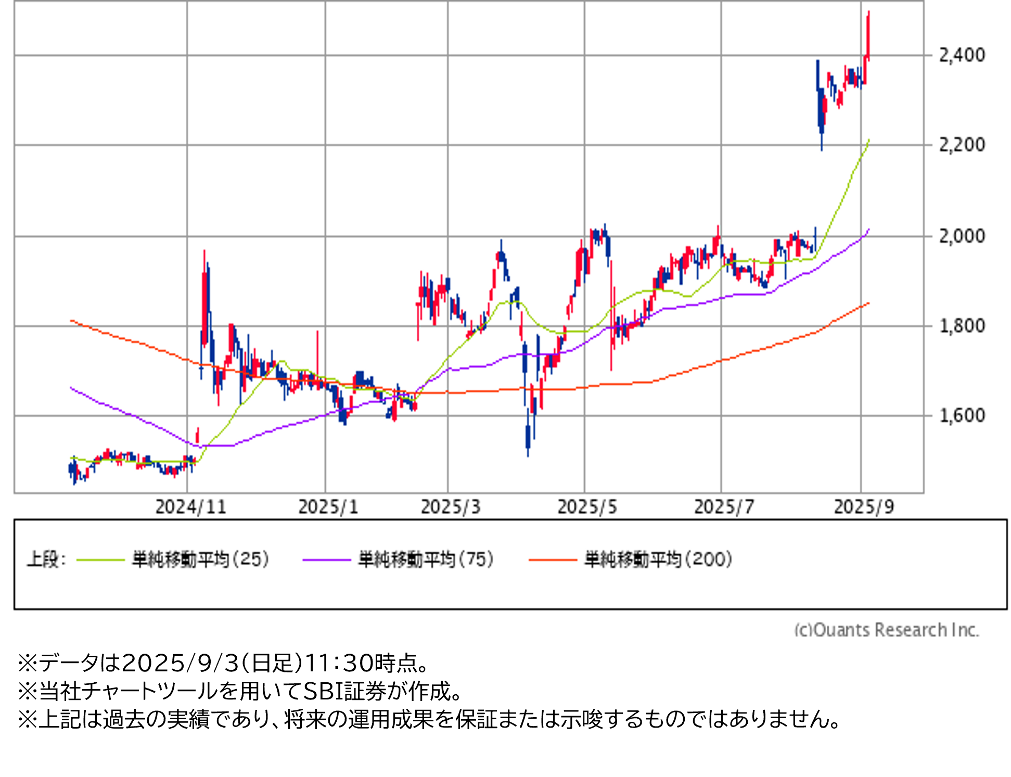Click the 2024/11 date axis label
The height and width of the screenshot is (777, 1011).
coord(190,507)
